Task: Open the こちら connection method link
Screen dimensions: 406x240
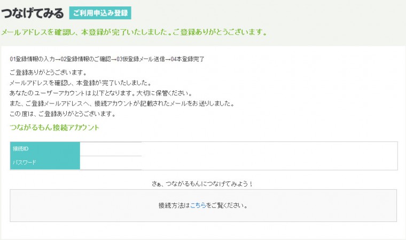Action: click(x=198, y=205)
